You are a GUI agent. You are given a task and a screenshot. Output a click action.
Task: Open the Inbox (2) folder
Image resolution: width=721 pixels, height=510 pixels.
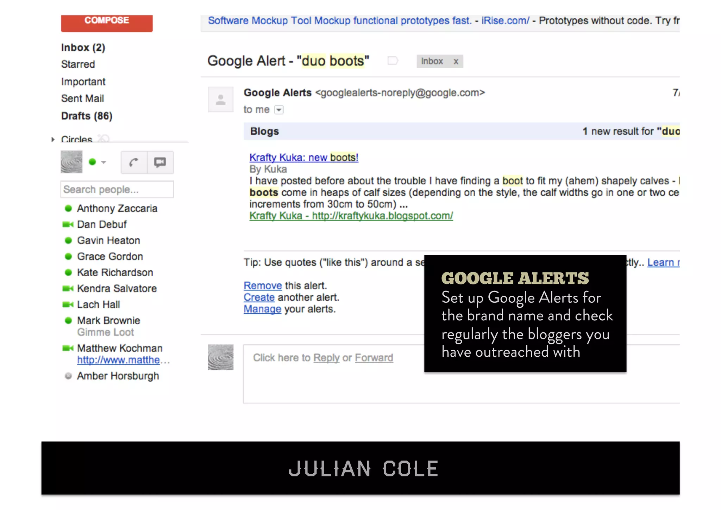83,48
